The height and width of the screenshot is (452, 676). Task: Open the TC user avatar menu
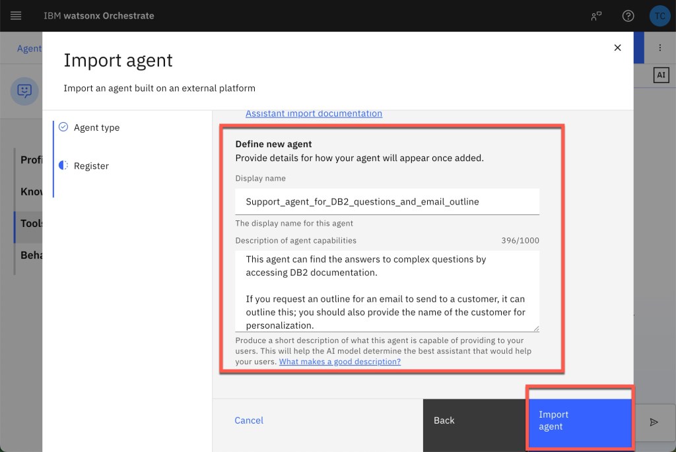[x=659, y=16]
